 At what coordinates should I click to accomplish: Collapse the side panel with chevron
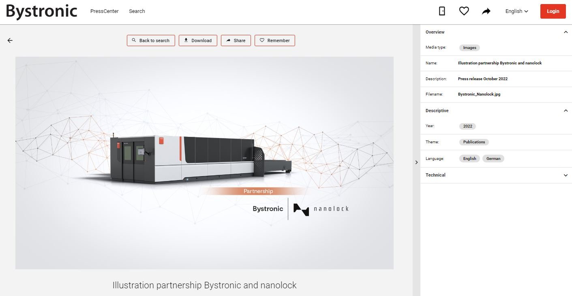pyautogui.click(x=416, y=162)
